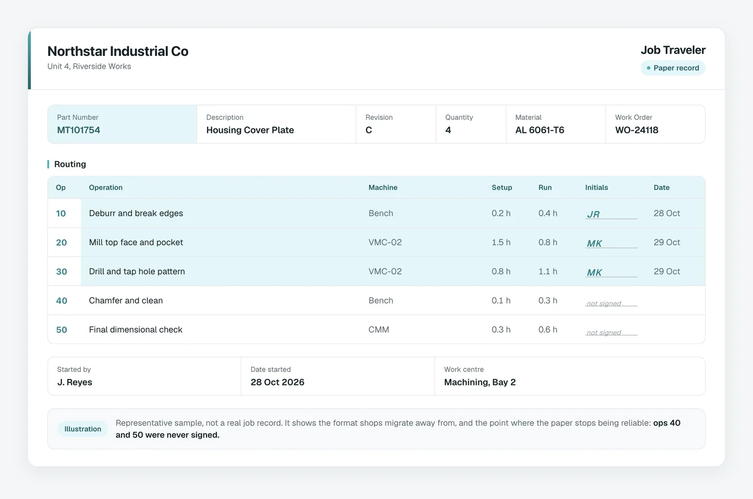Select the revision value "C"

369,130
